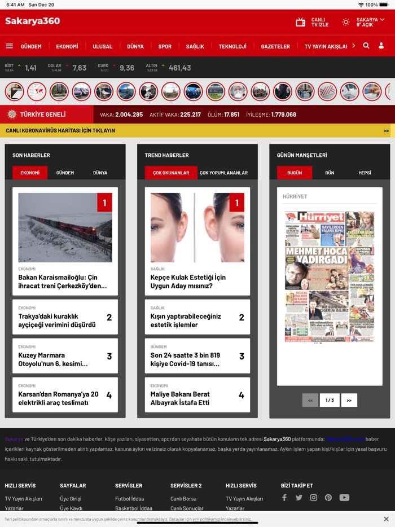Image resolution: width=395 pixels, height=527 pixels.
Task: Switch to Çok Yorumlananlar tab
Action: 223,173
